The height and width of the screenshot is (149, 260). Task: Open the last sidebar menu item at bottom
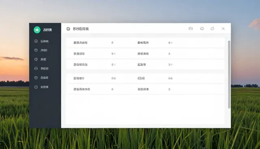pos(41,87)
